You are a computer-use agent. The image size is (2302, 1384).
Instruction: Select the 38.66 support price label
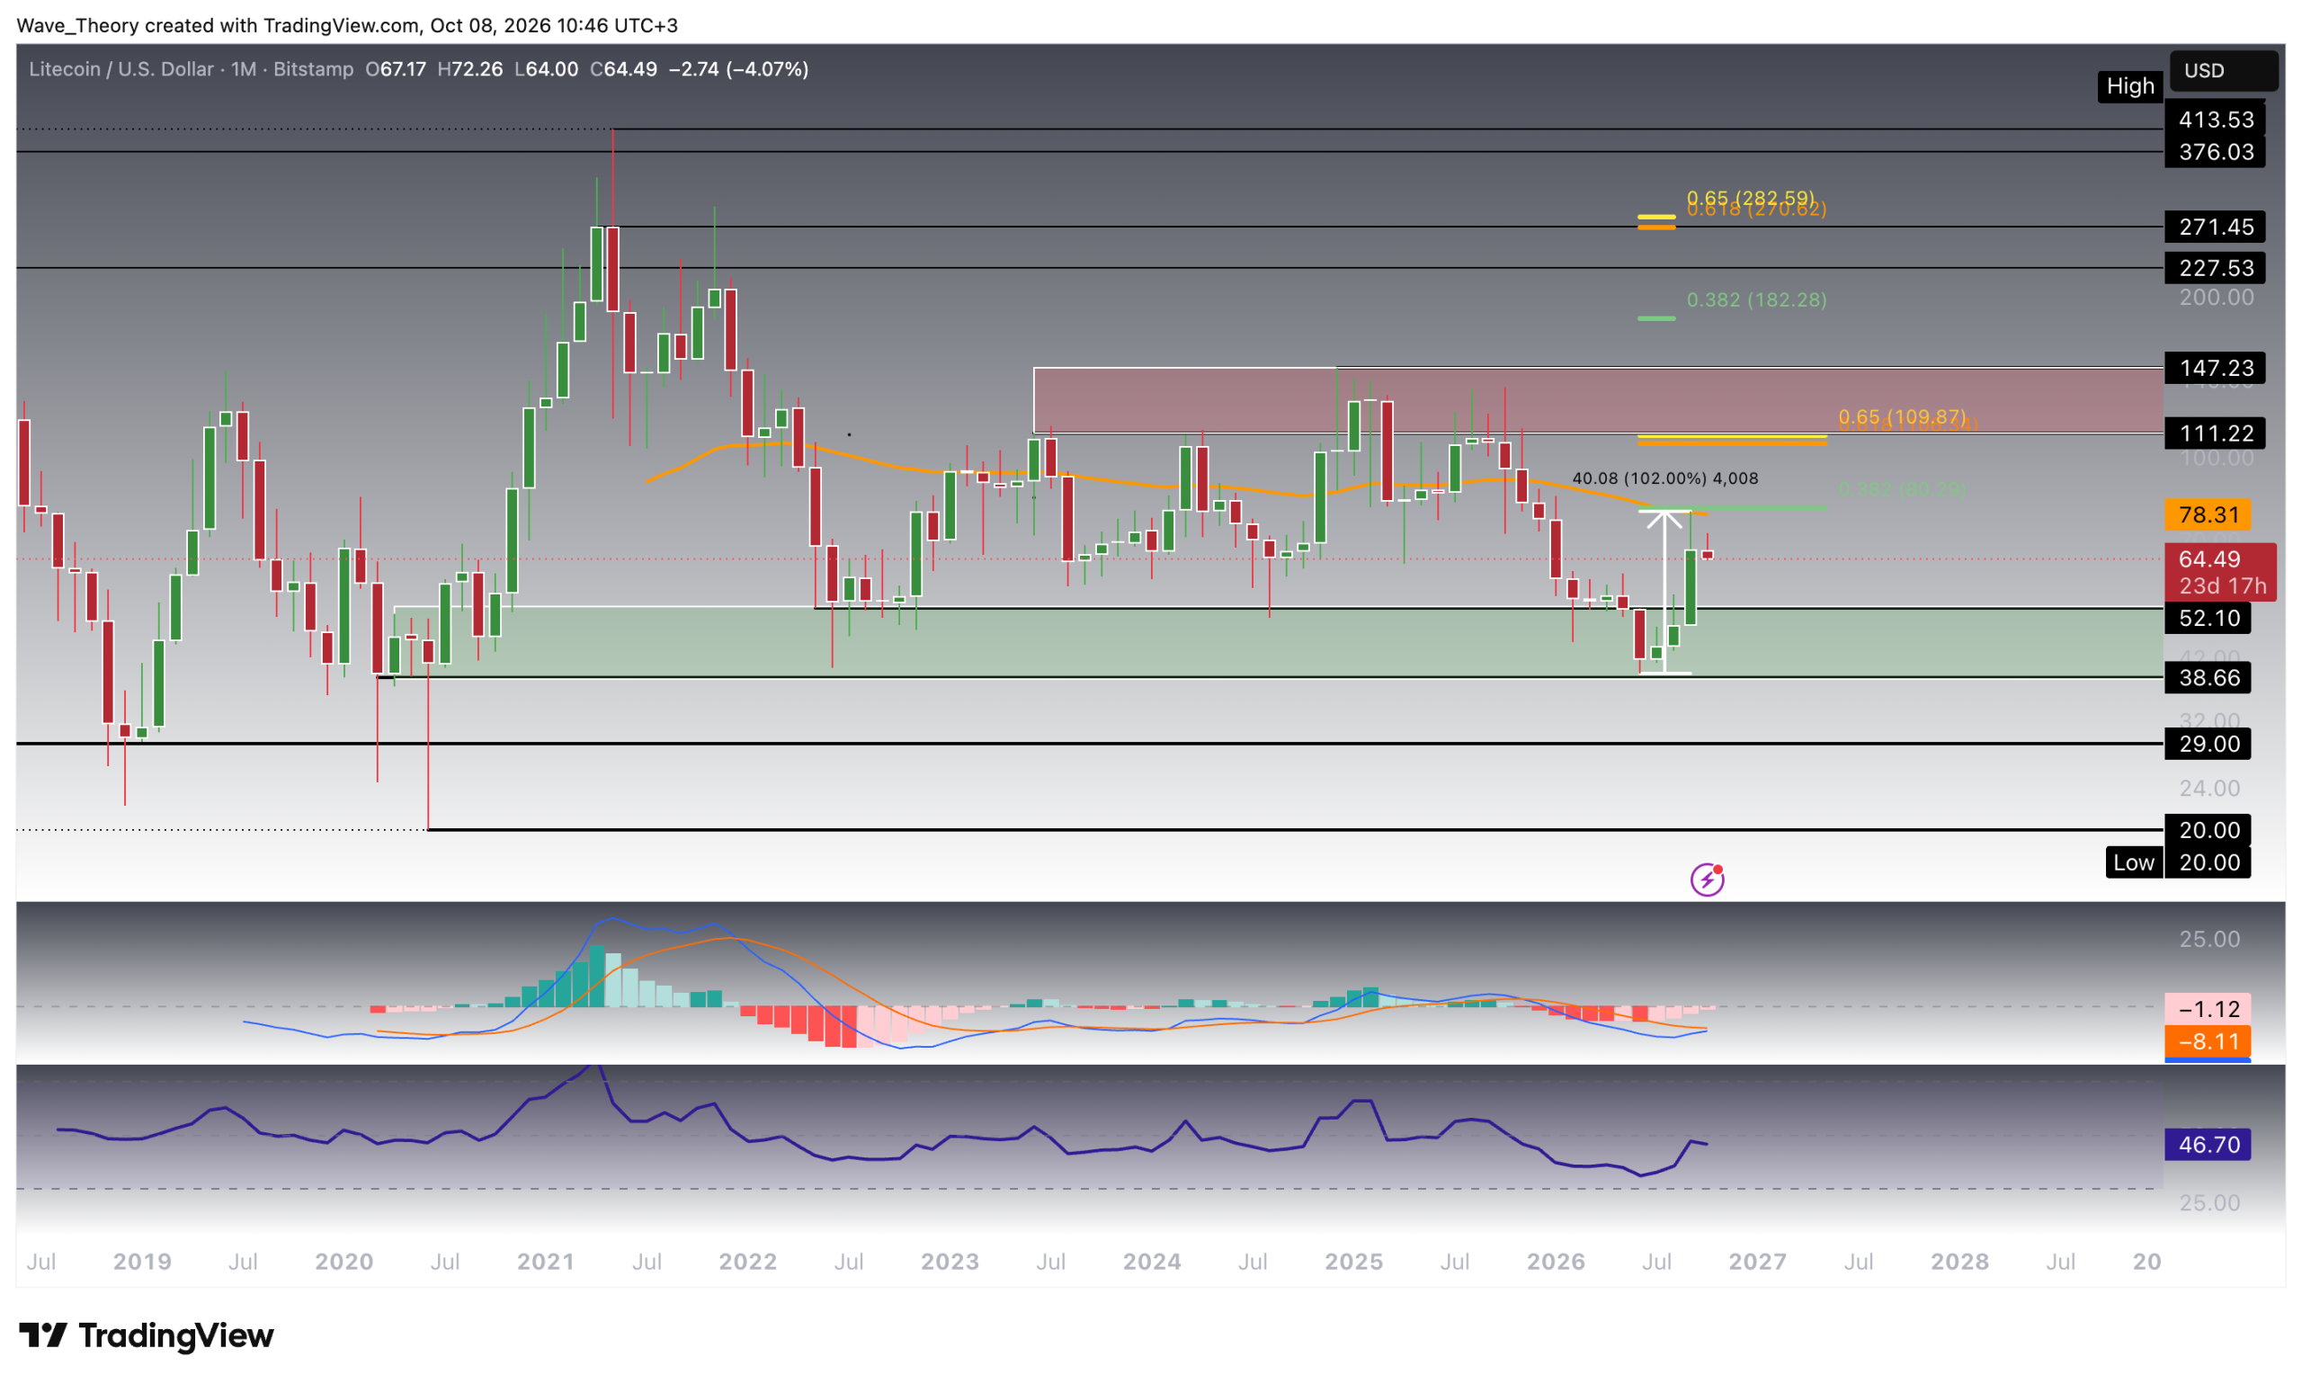pyautogui.click(x=2207, y=677)
